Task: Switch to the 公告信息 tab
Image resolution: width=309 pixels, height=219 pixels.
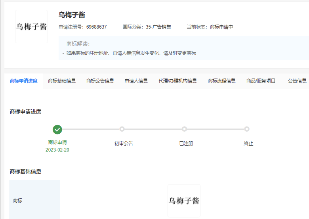Action: (297, 81)
